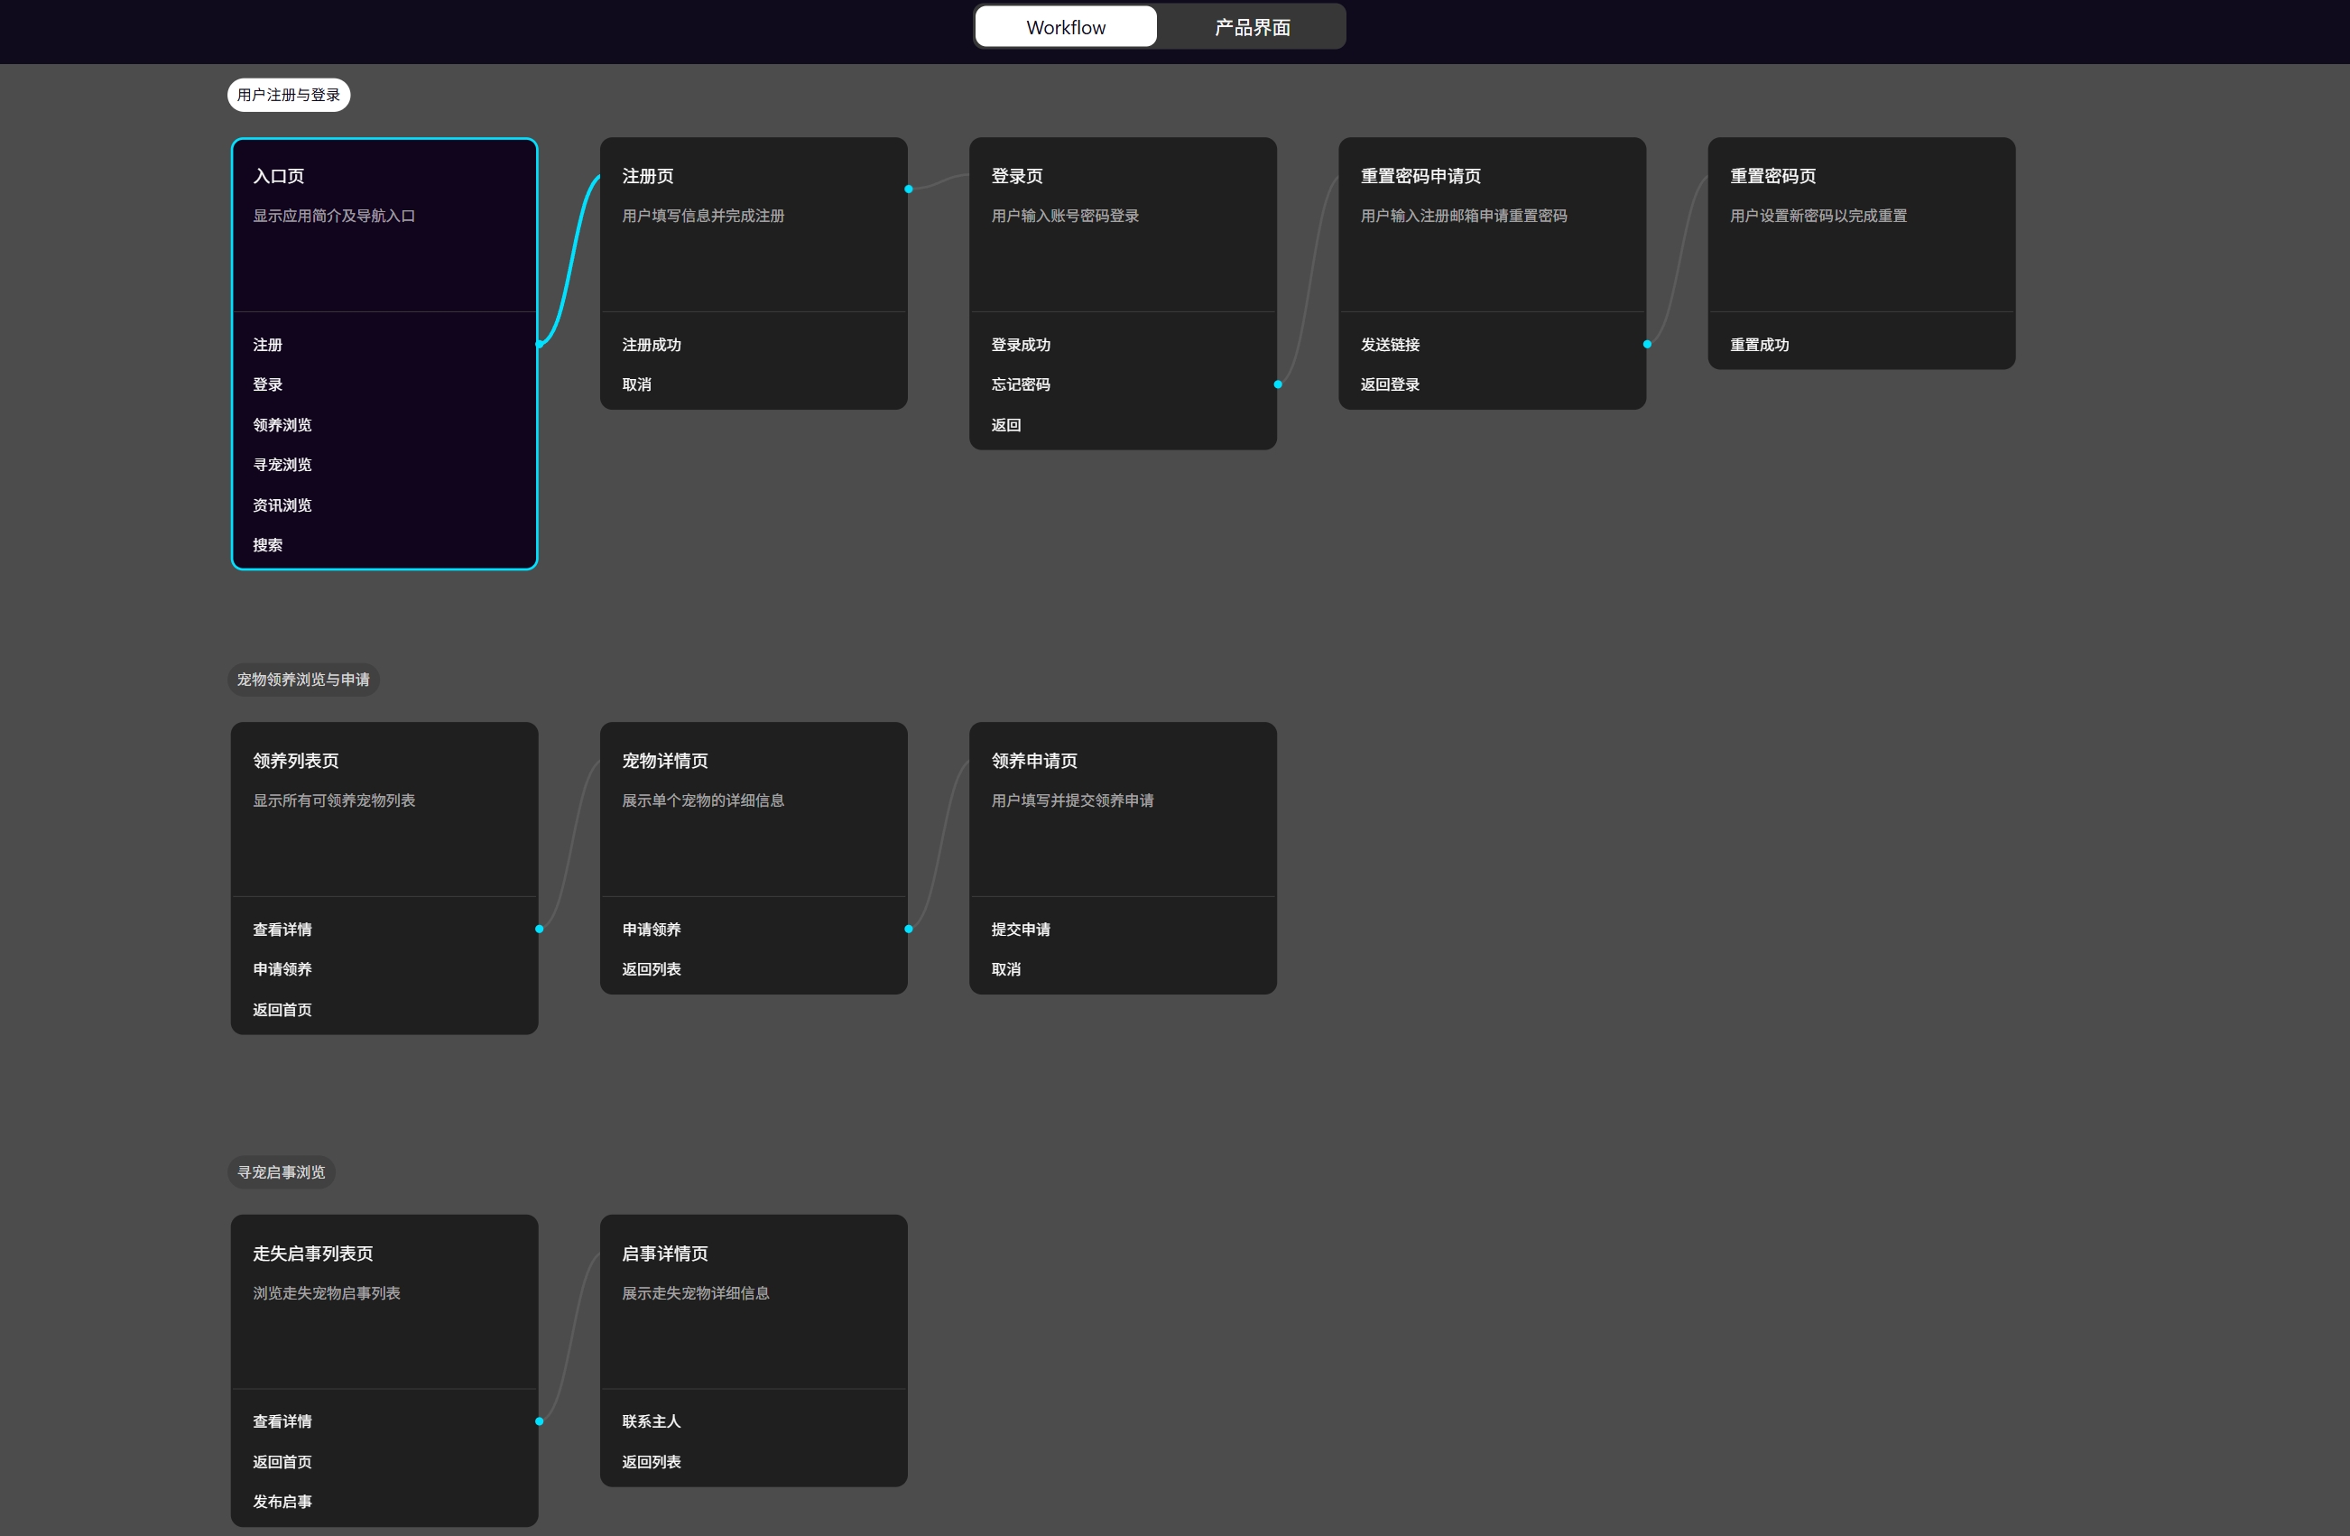This screenshot has height=1536, width=2350.
Task: Click the description 显示应用简介及导航入口
Action: click(x=334, y=215)
